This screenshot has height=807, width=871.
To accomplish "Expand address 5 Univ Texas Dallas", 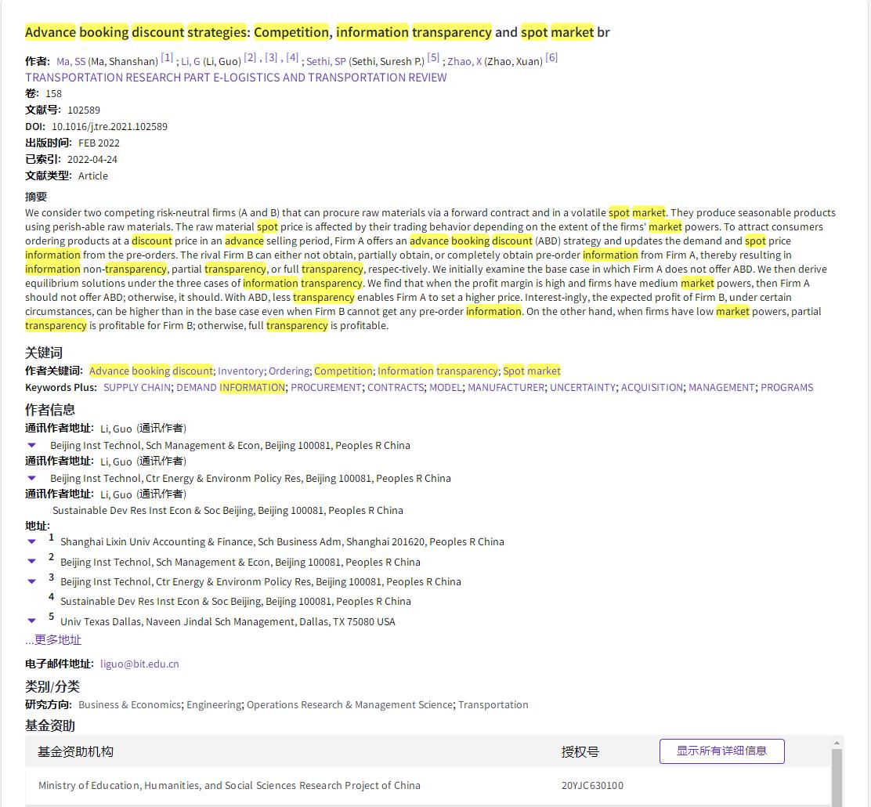I will (x=32, y=621).
